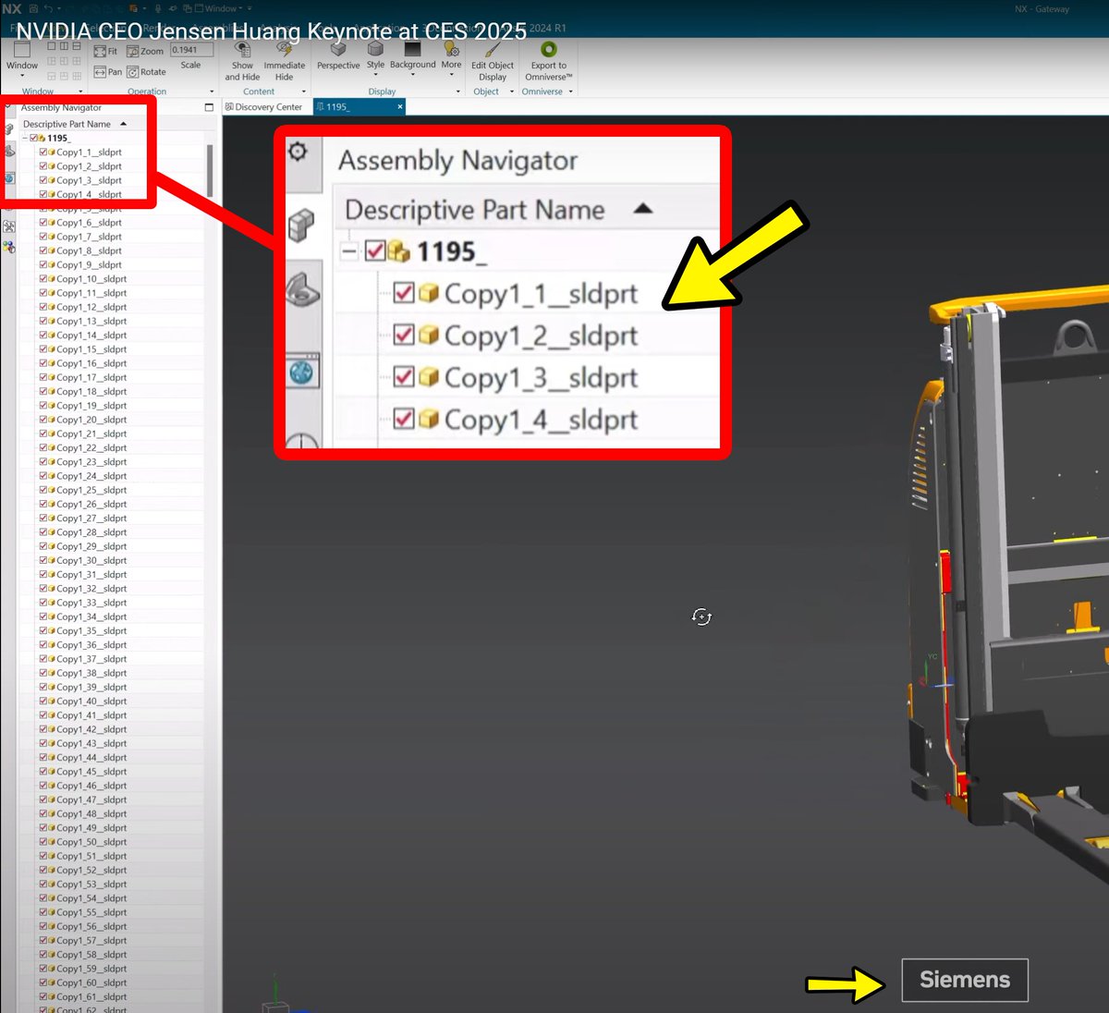The image size is (1109, 1013).
Task: Select the Show and Hide tool
Action: (x=242, y=60)
